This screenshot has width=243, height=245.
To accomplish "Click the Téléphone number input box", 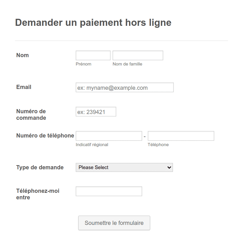I will click(x=181, y=136).
